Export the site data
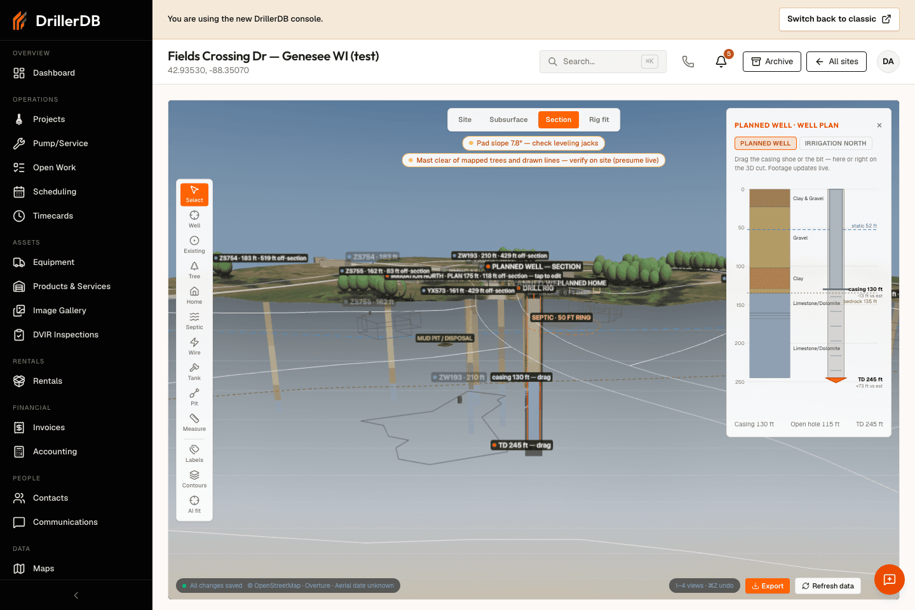The height and width of the screenshot is (610, 915). coord(768,586)
